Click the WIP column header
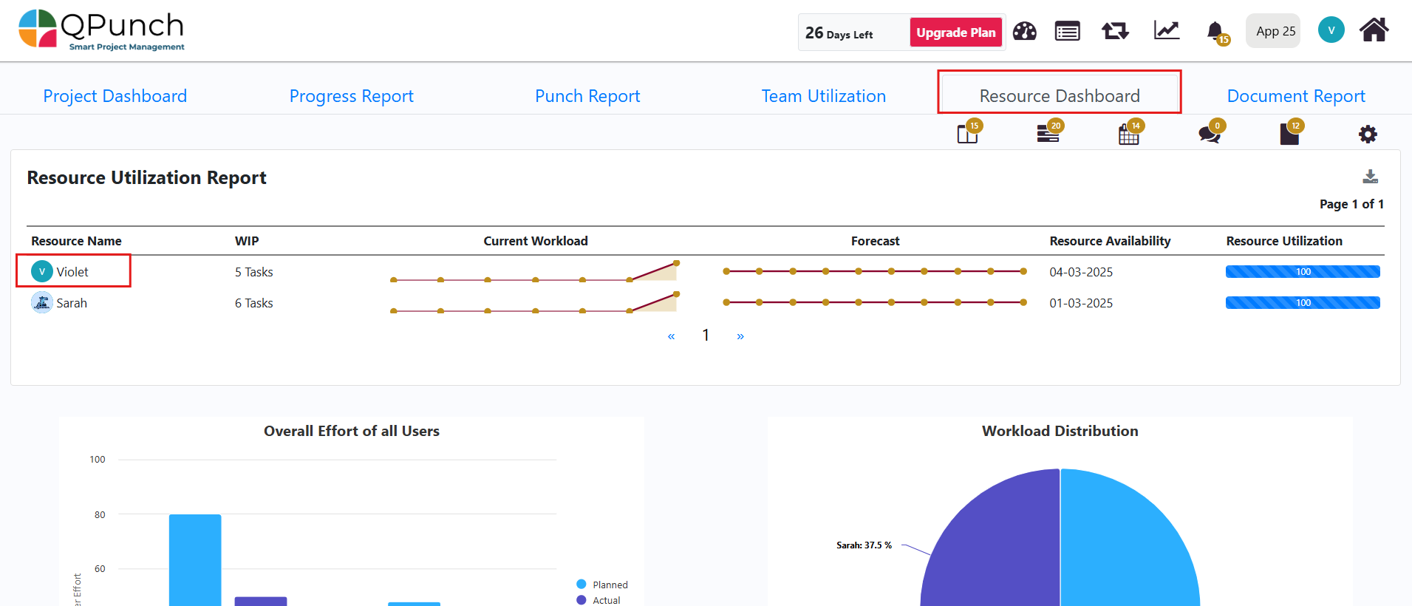The width and height of the screenshot is (1412, 606). pos(247,241)
